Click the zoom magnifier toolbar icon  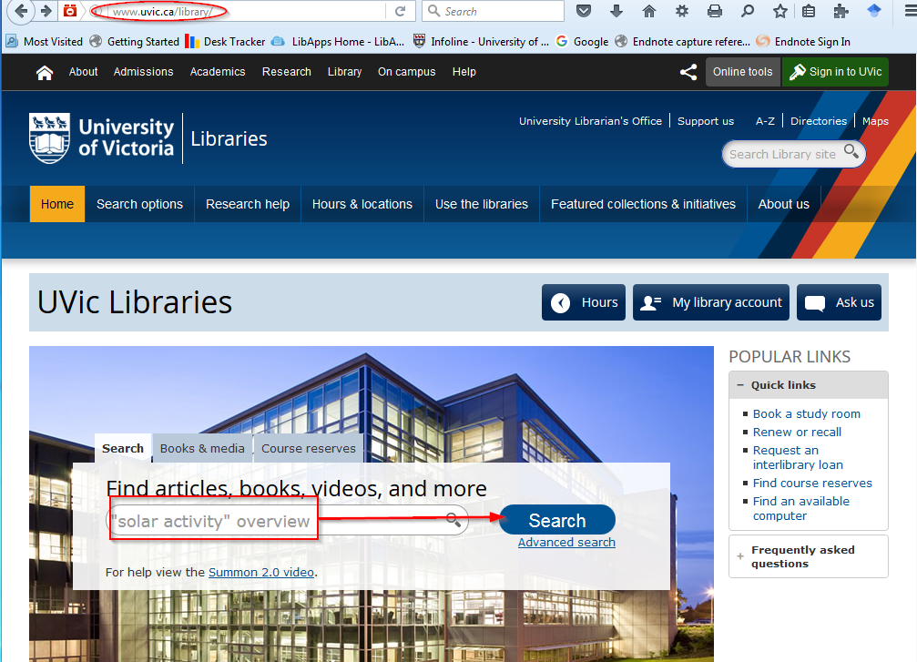(x=747, y=11)
